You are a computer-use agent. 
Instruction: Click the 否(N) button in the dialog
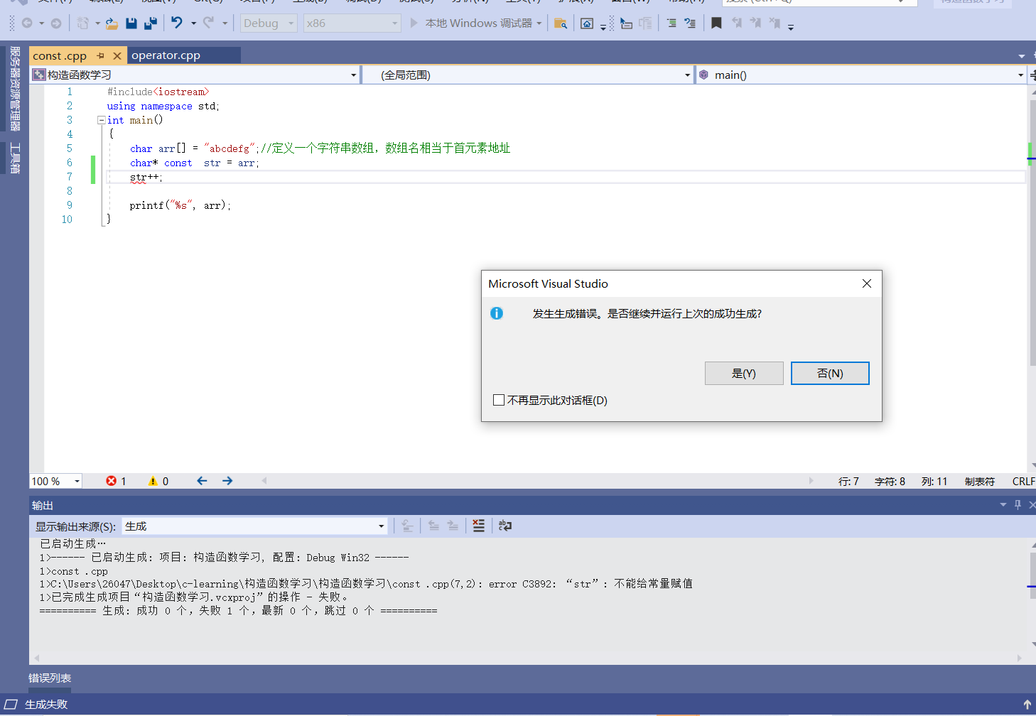(829, 373)
